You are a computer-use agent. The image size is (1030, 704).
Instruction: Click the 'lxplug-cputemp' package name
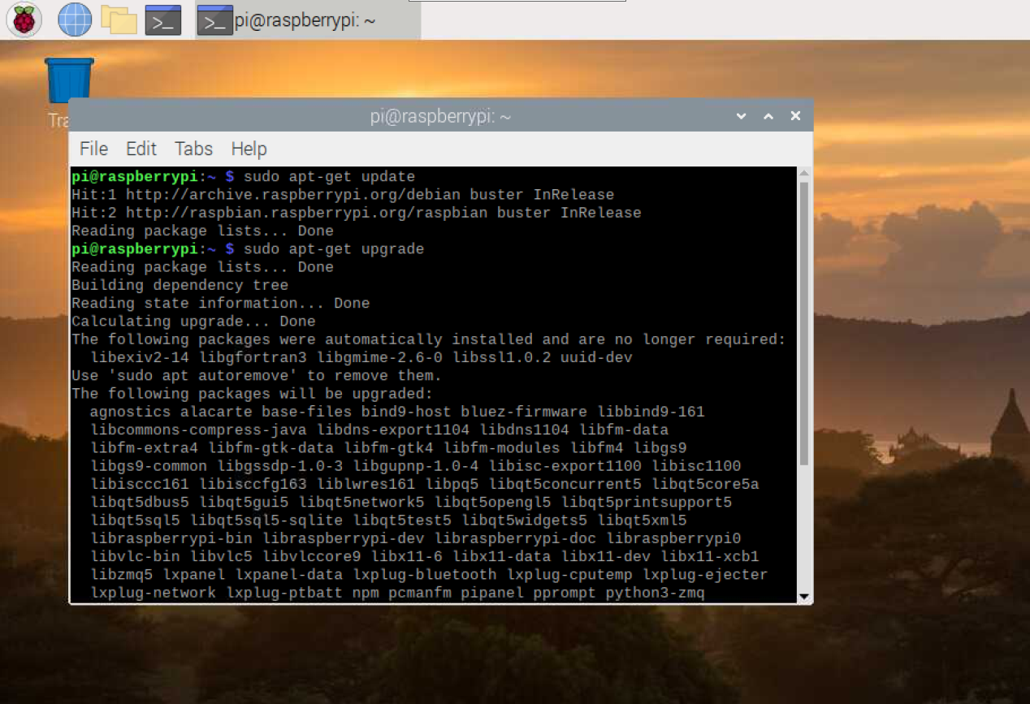pos(569,574)
